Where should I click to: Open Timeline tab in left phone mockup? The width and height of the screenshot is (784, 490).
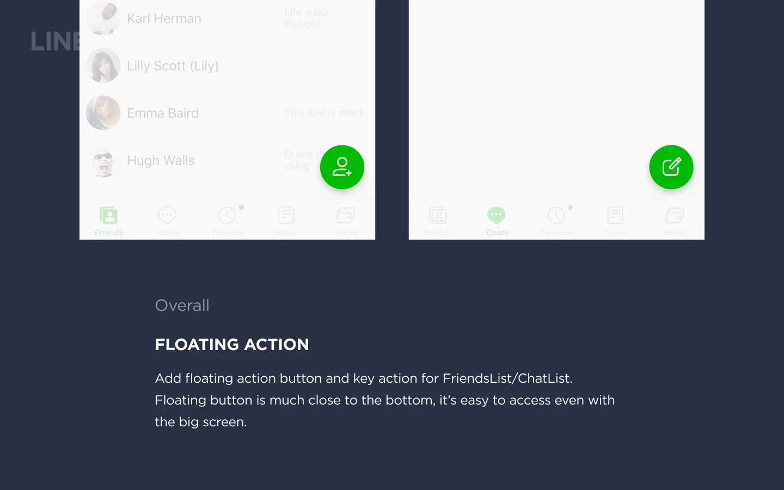pyautogui.click(x=227, y=220)
